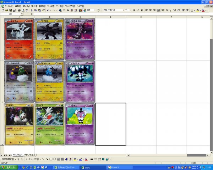Open the AutoShapes menu
The image size is (213, 170).
tap(33, 159)
